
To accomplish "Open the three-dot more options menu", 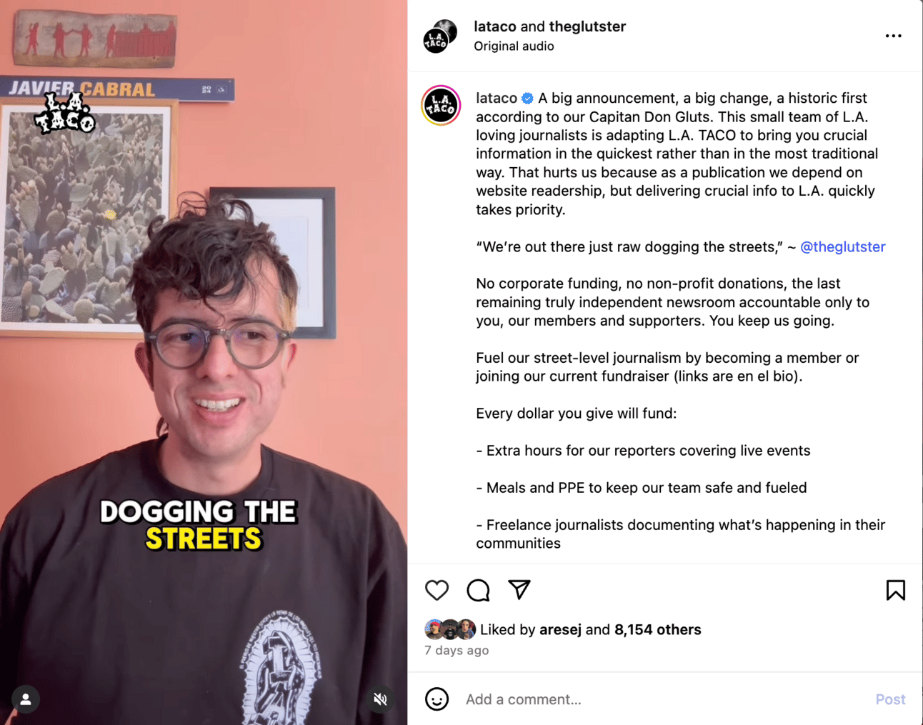I will [x=893, y=36].
